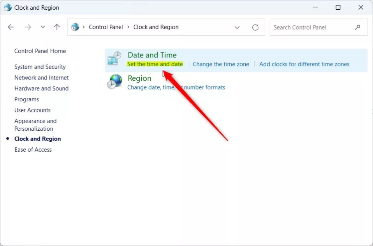Add clocks for different time zones
Viewport: 373px width, 246px height.
click(x=305, y=64)
